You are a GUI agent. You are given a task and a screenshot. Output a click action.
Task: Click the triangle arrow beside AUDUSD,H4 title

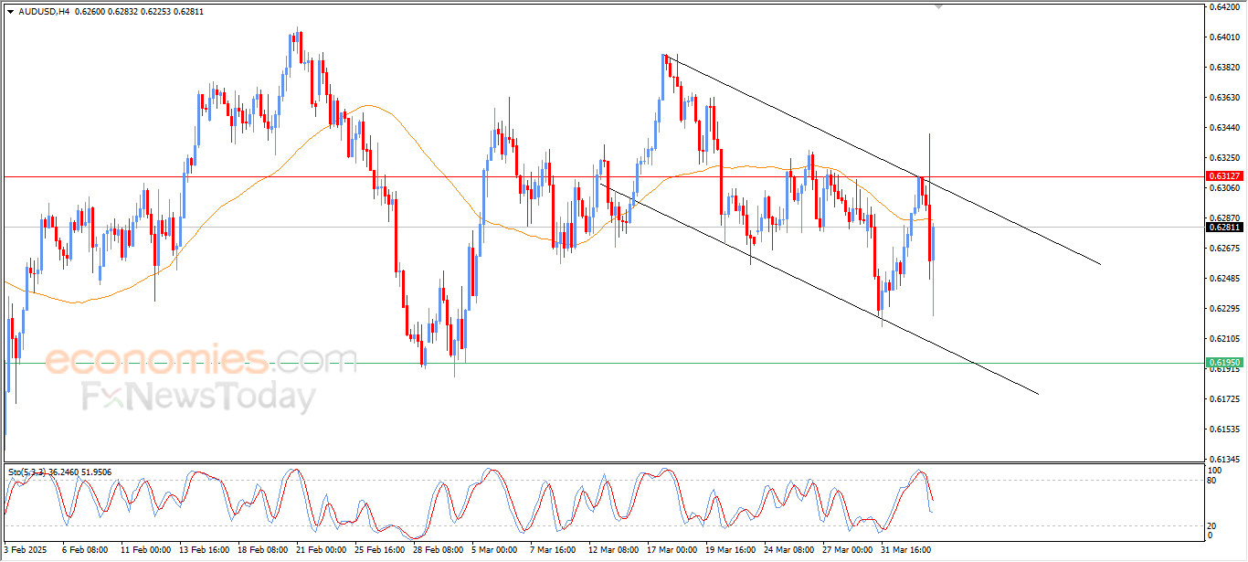pyautogui.click(x=10, y=11)
